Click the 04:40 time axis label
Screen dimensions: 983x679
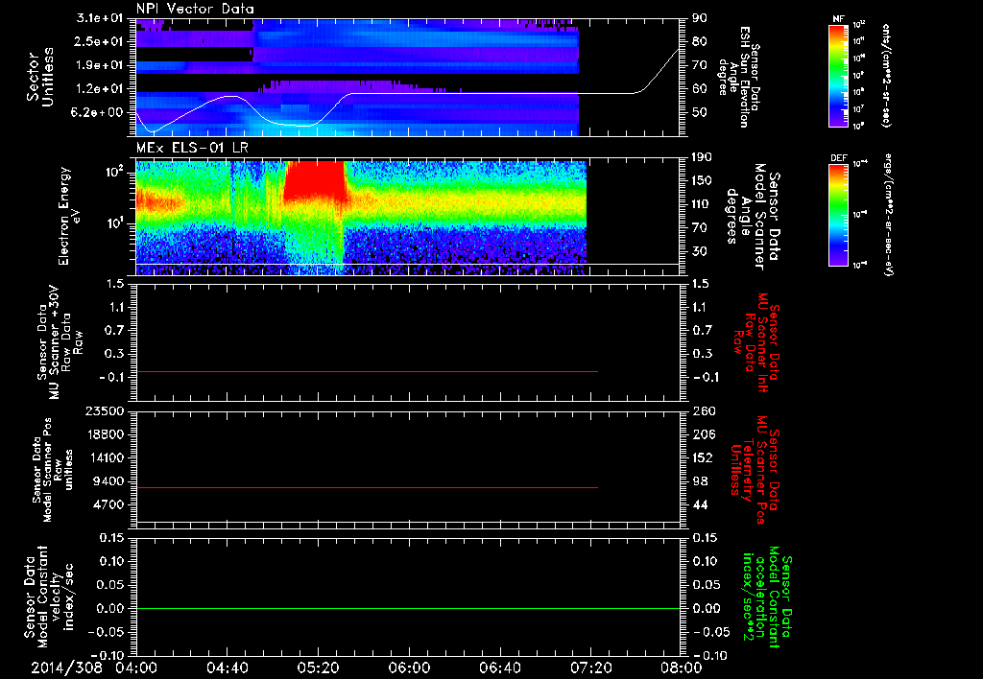click(x=227, y=667)
